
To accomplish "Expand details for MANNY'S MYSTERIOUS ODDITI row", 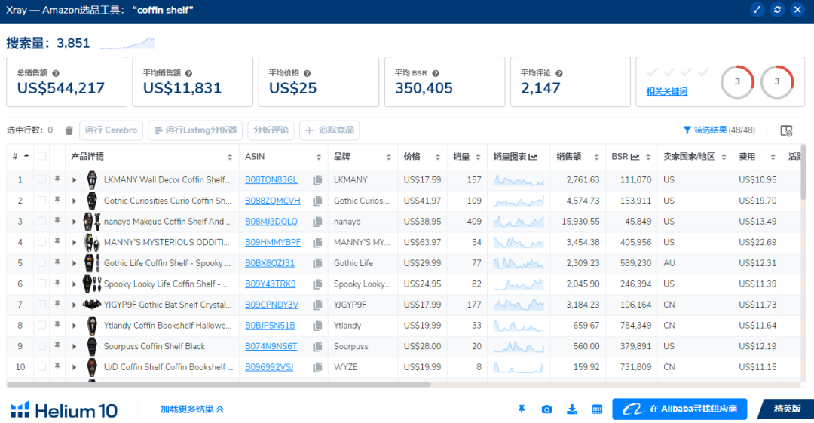I will pyautogui.click(x=74, y=242).
